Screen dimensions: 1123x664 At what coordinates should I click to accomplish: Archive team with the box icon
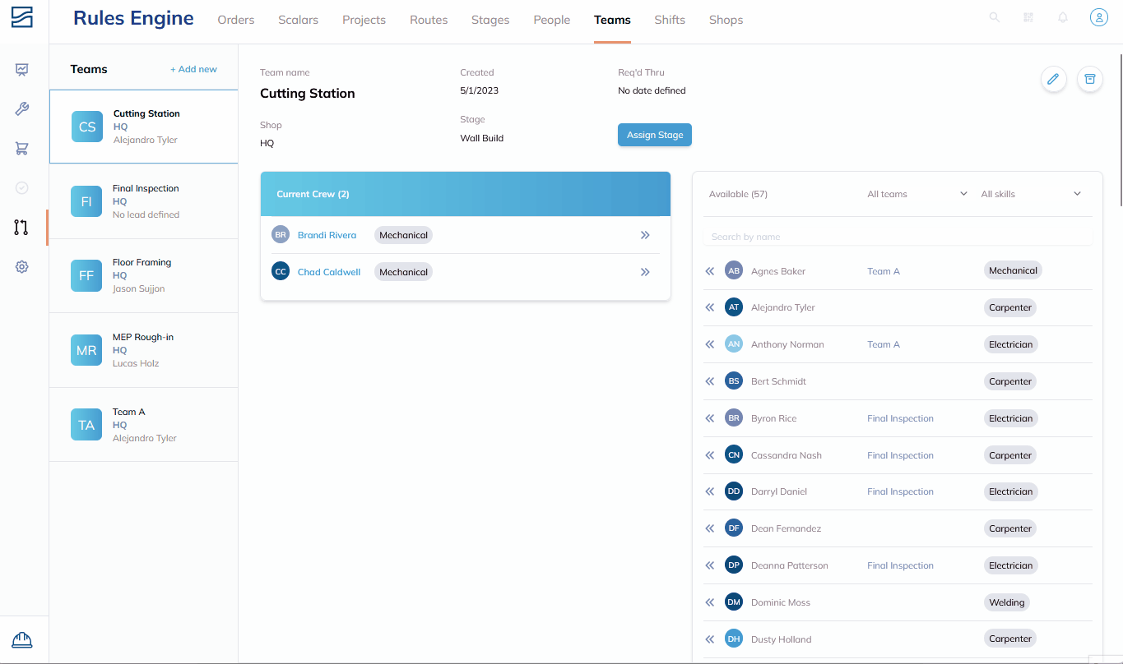pyautogui.click(x=1090, y=79)
